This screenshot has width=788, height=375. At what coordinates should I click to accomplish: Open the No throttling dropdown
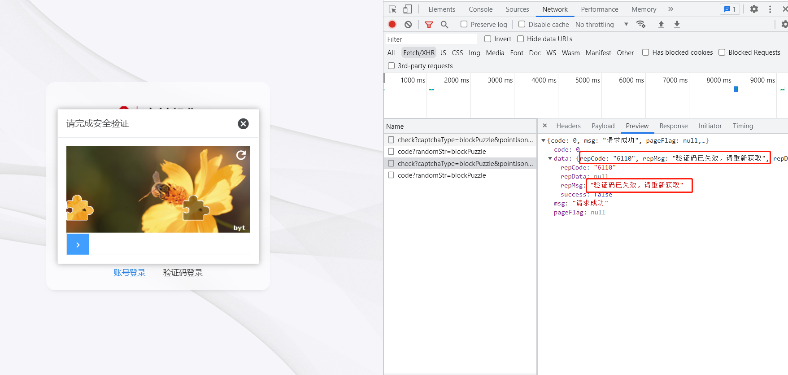pyautogui.click(x=601, y=25)
